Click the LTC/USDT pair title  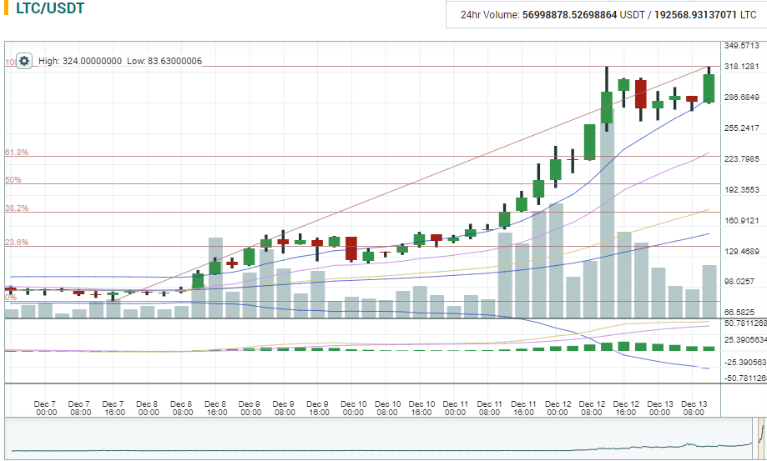(50, 10)
